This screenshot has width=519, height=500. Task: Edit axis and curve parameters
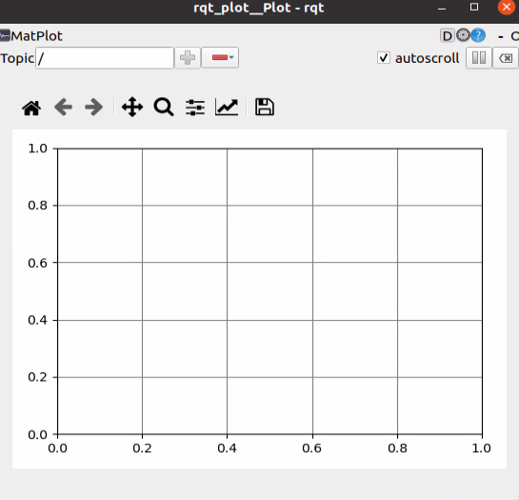(x=227, y=107)
